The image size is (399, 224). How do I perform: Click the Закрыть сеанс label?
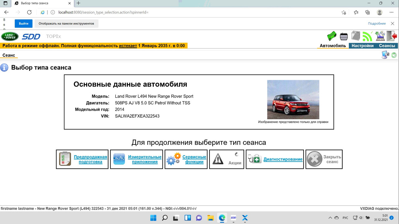pyautogui.click(x=332, y=159)
